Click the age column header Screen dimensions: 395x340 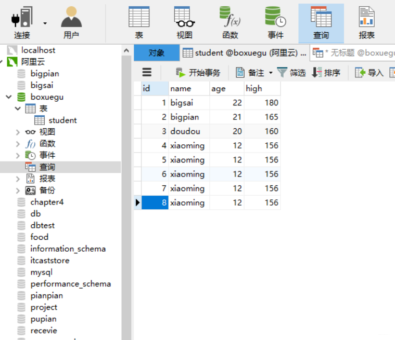pyautogui.click(x=227, y=88)
